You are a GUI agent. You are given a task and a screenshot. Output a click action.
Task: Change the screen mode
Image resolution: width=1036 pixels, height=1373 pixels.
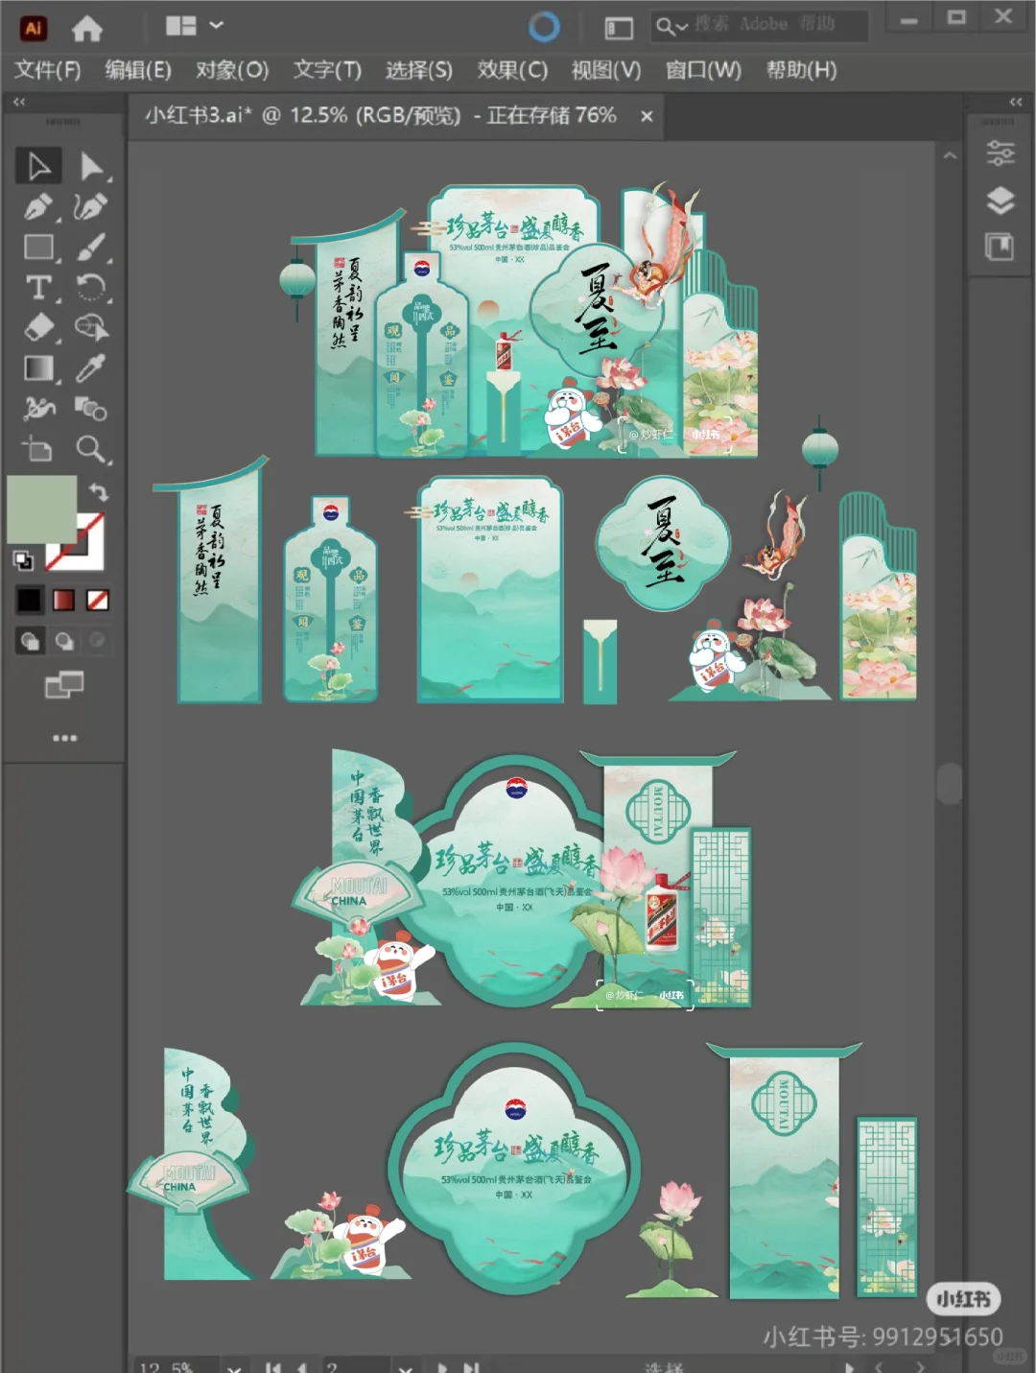click(x=64, y=685)
